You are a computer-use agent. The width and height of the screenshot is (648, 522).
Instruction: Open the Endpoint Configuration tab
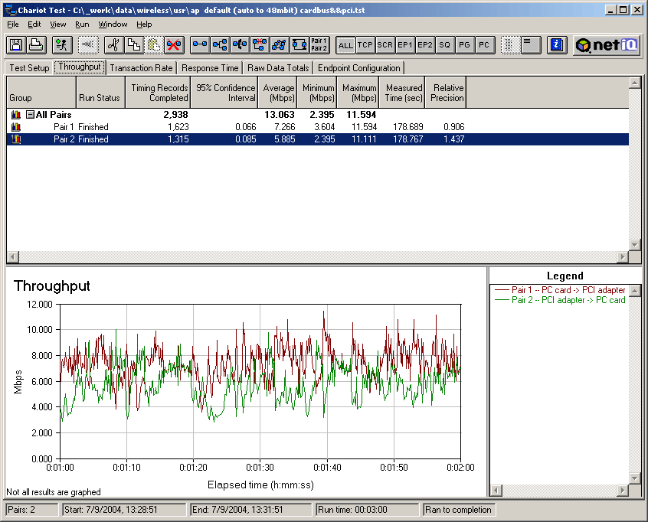pos(358,68)
